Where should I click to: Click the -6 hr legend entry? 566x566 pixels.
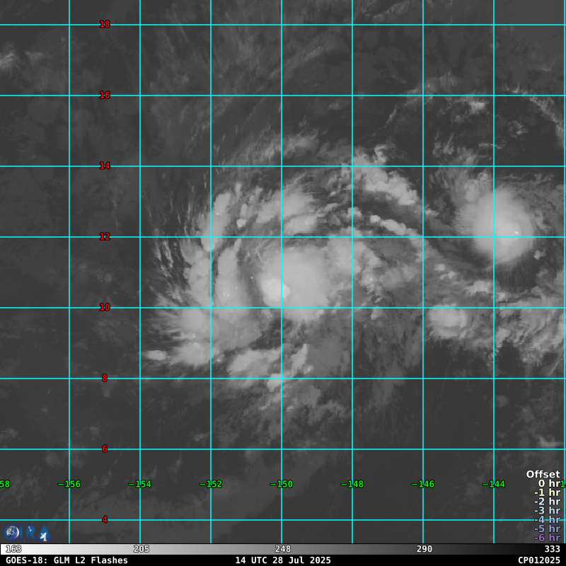(x=547, y=538)
